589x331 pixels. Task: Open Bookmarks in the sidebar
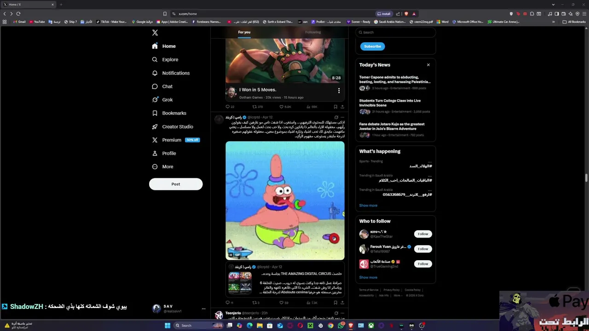click(169, 113)
